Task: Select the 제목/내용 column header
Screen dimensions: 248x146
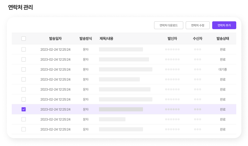Action: coord(106,38)
